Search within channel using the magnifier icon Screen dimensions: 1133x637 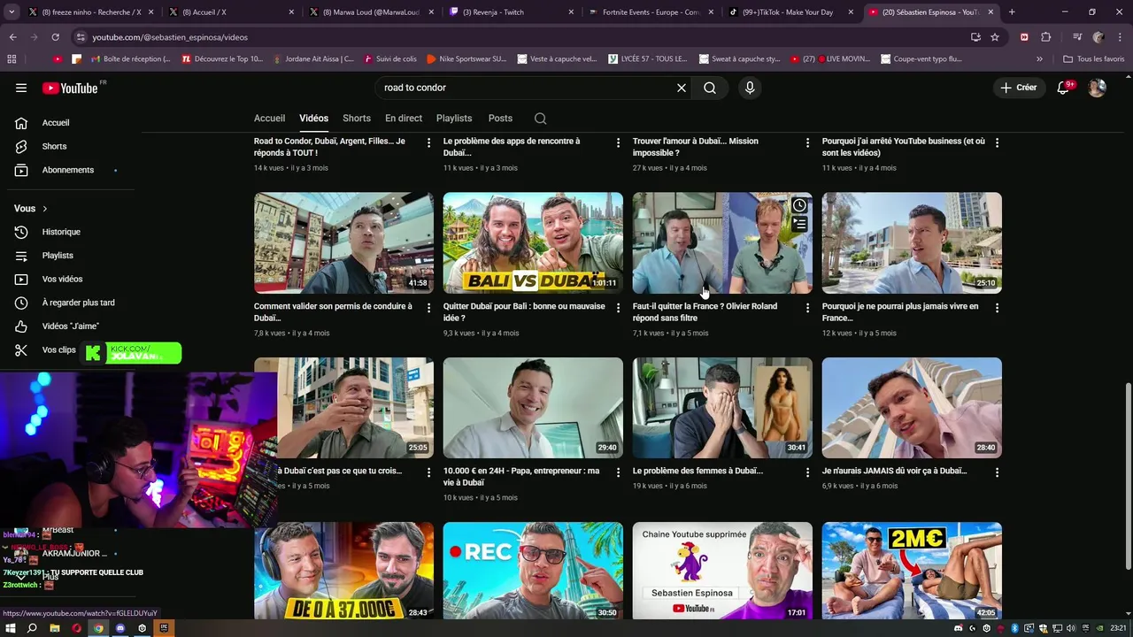pyautogui.click(x=540, y=119)
